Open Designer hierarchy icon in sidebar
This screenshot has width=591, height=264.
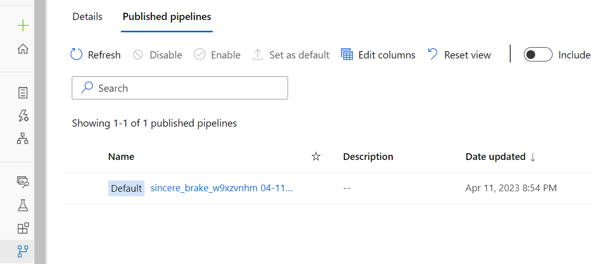click(23, 138)
